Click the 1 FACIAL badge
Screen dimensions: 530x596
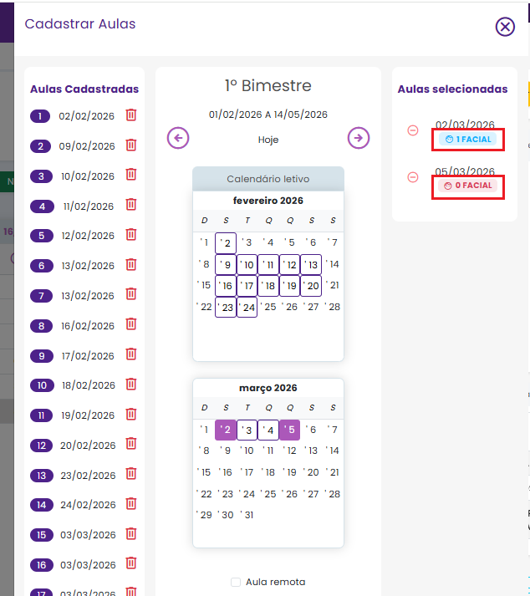point(468,139)
